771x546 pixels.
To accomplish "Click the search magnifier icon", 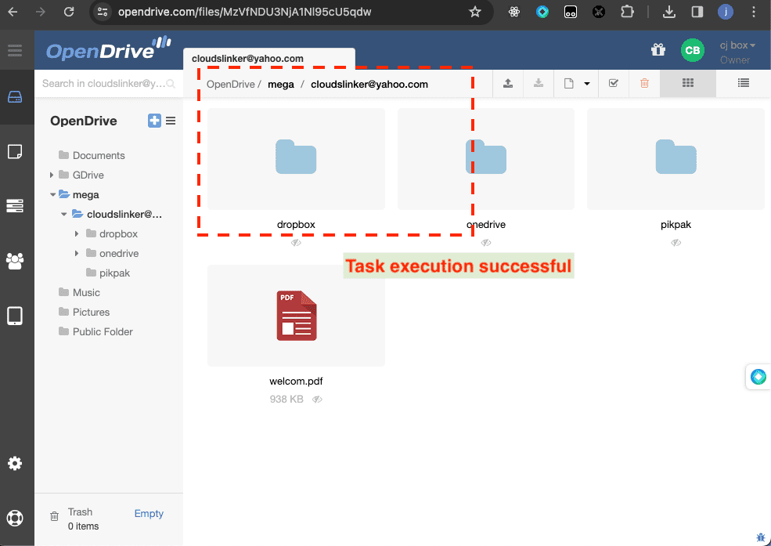I will click(171, 84).
